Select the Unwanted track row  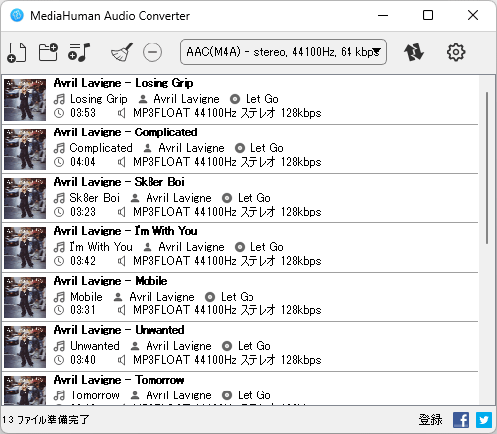click(241, 347)
